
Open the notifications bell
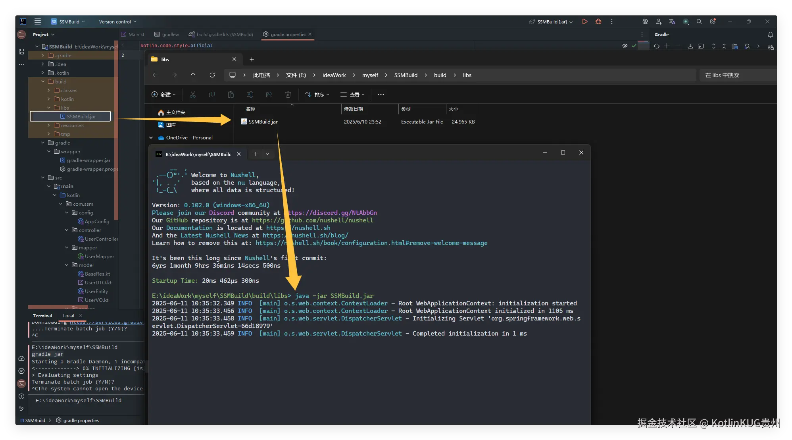[770, 35]
